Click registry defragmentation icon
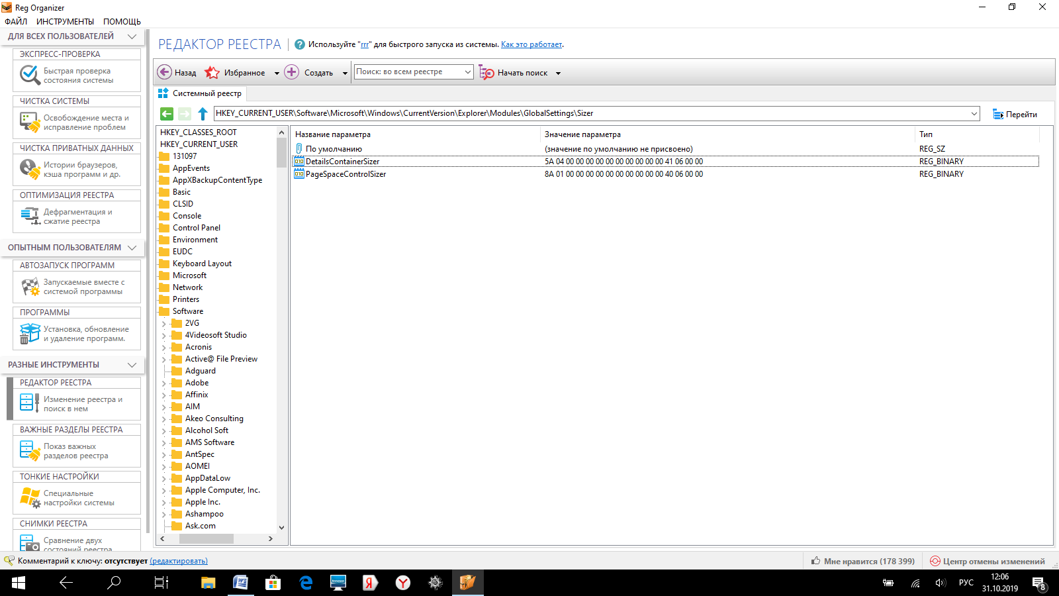The width and height of the screenshot is (1059, 596). tap(30, 217)
